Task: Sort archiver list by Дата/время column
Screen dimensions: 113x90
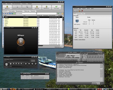Action: (52, 15)
